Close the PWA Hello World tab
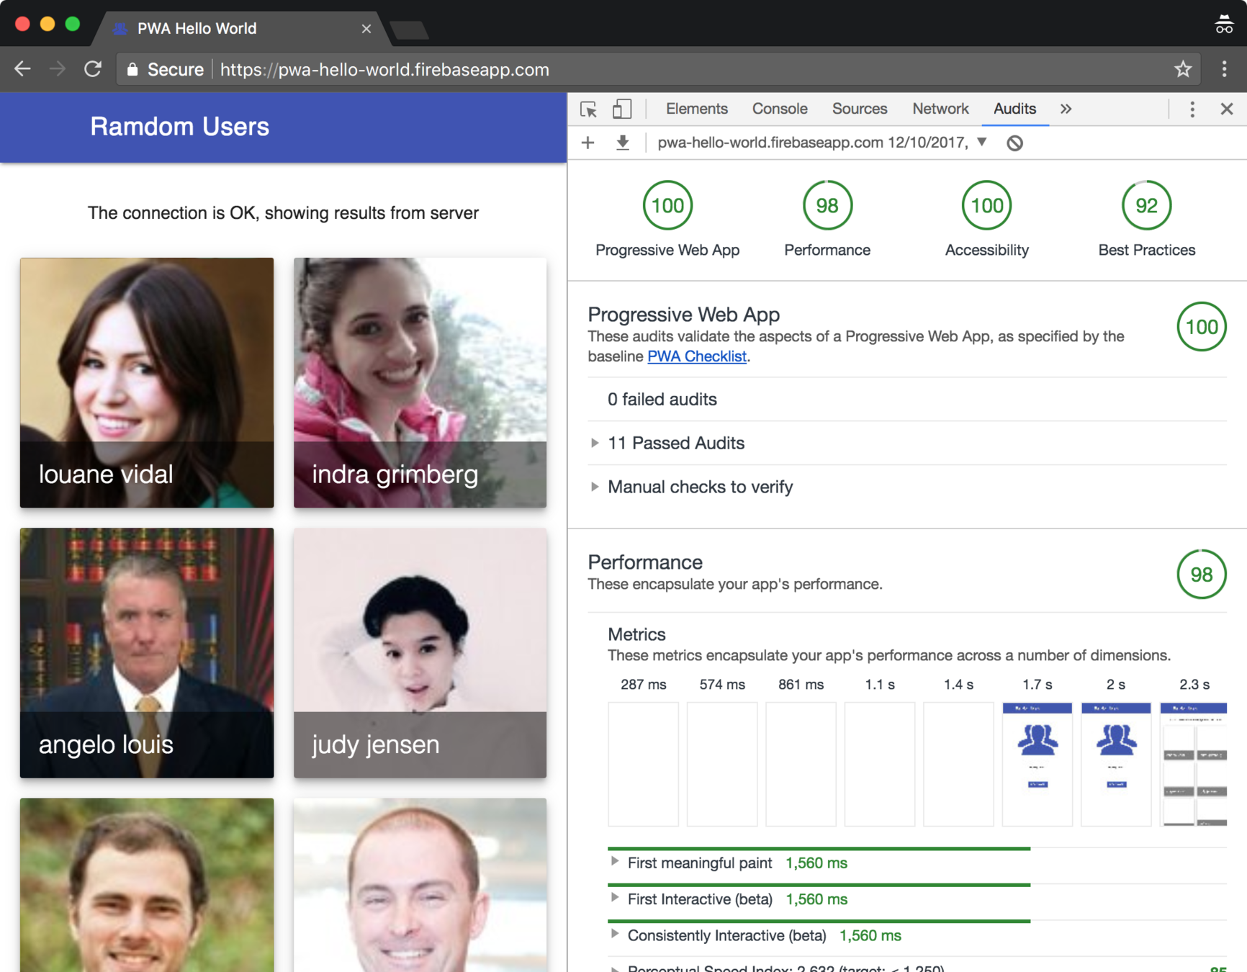The width and height of the screenshot is (1247, 972). point(366,29)
